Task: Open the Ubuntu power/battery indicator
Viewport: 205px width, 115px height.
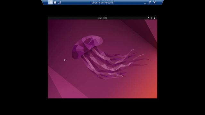Action: pos(154,18)
